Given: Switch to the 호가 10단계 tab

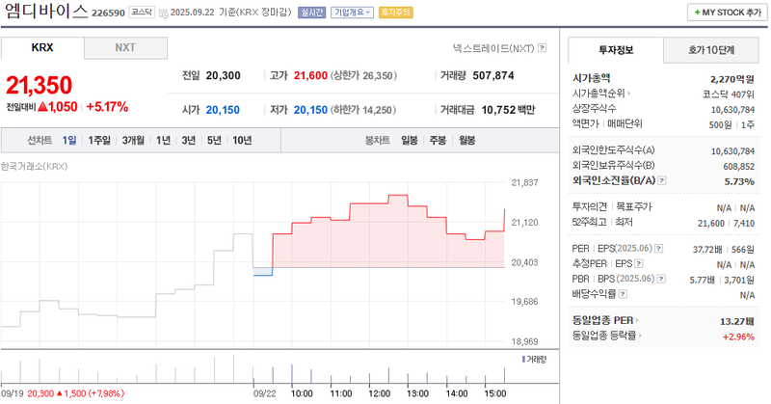Looking at the screenshot, I should pyautogui.click(x=711, y=50).
